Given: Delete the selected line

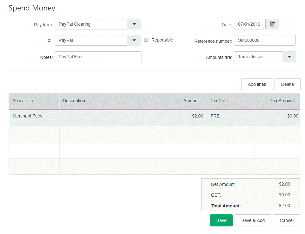Looking at the screenshot, I should coord(287,84).
